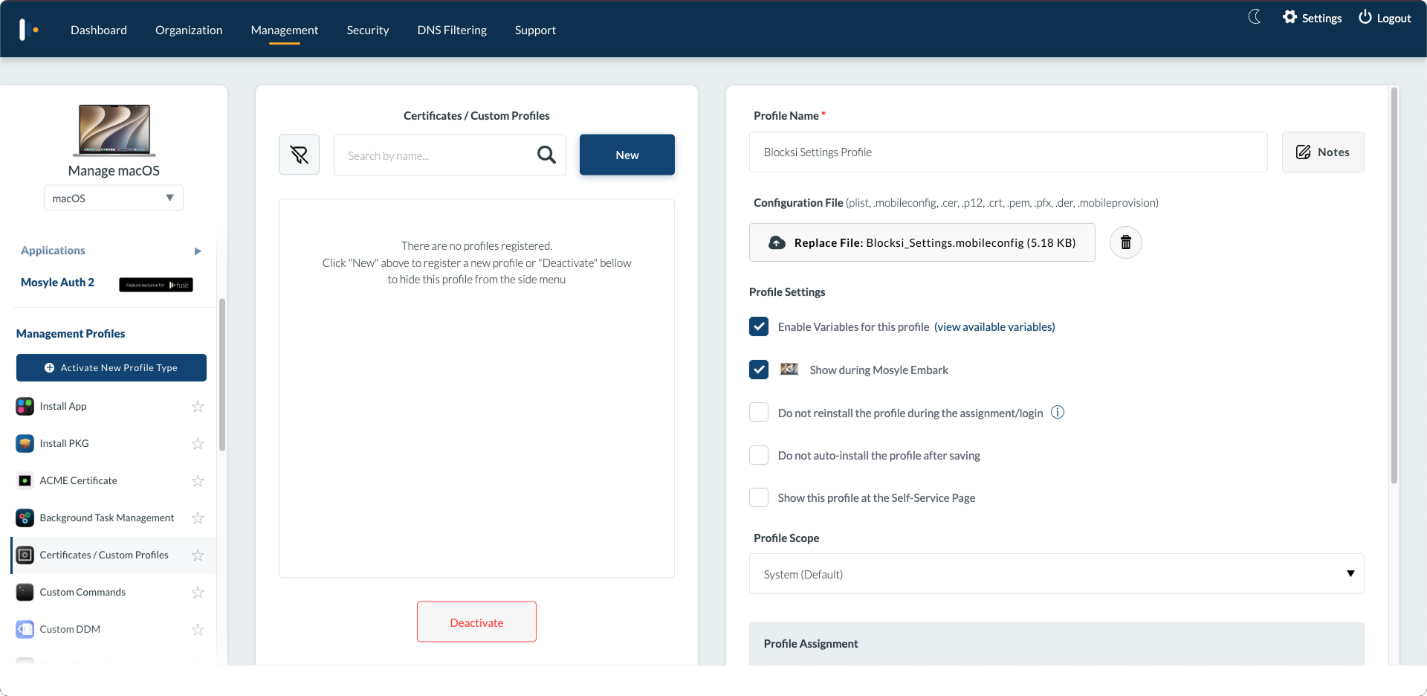Screen dimensions: 1427x696
Task: Click the search magnifier icon
Action: pyautogui.click(x=546, y=155)
